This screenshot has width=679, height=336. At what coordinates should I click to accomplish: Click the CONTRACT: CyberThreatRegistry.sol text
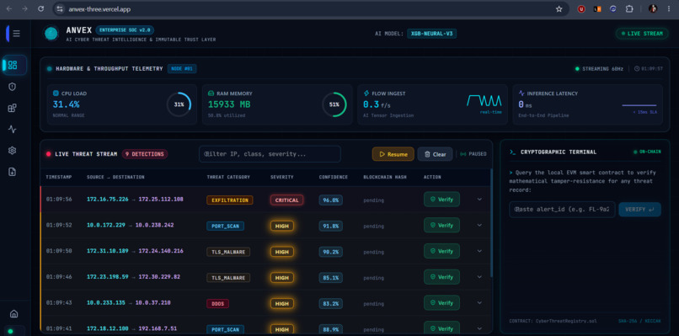553,321
